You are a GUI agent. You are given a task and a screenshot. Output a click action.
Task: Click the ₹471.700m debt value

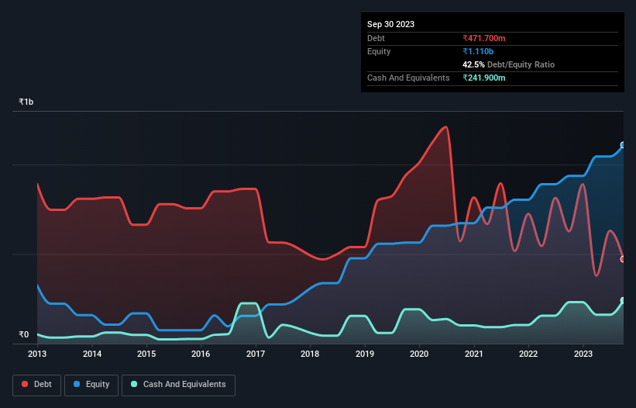point(484,38)
